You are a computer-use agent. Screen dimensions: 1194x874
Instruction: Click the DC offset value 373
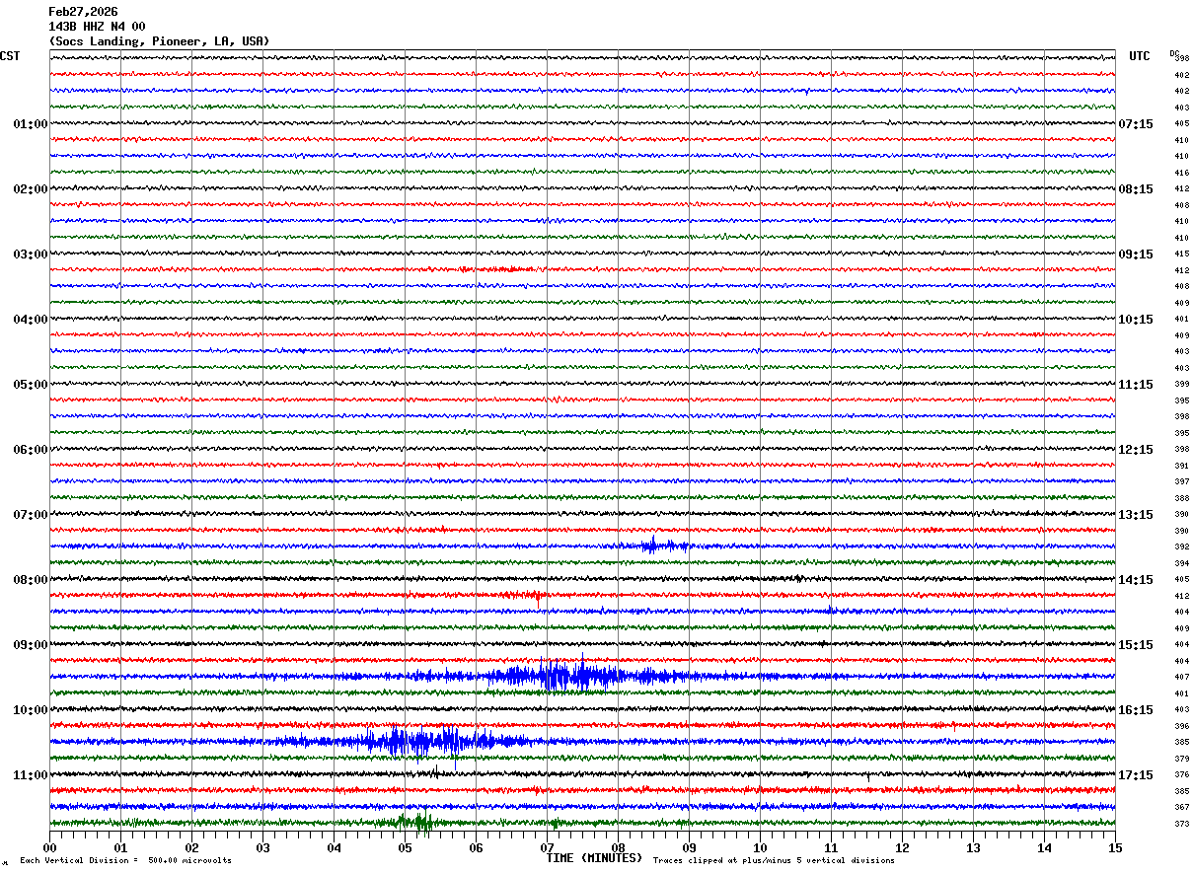(x=1181, y=824)
